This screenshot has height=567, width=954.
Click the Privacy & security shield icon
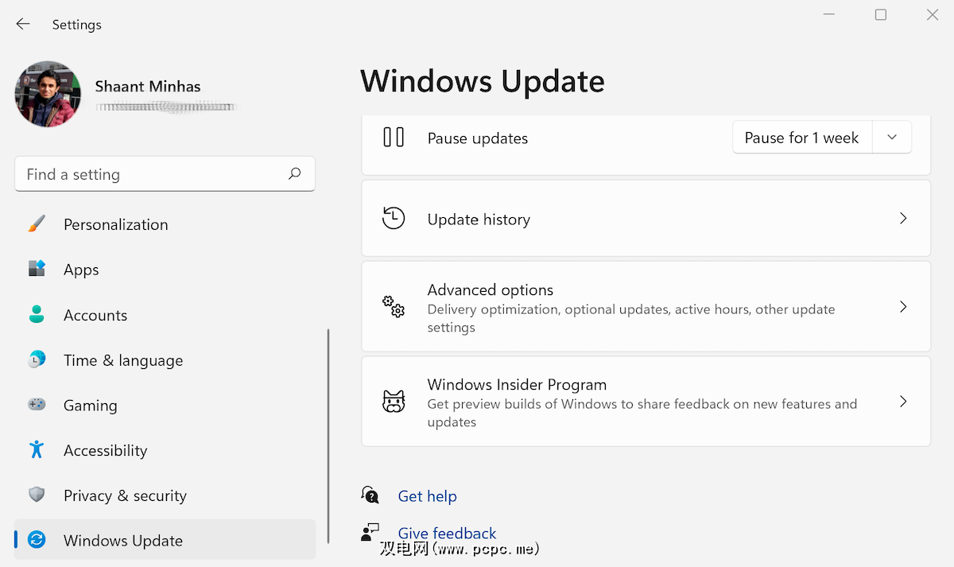click(x=37, y=495)
